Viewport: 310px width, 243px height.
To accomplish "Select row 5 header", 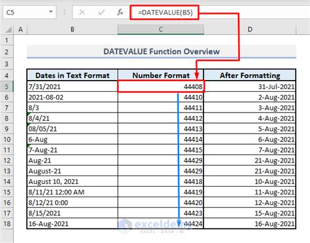I will pyautogui.click(x=7, y=86).
